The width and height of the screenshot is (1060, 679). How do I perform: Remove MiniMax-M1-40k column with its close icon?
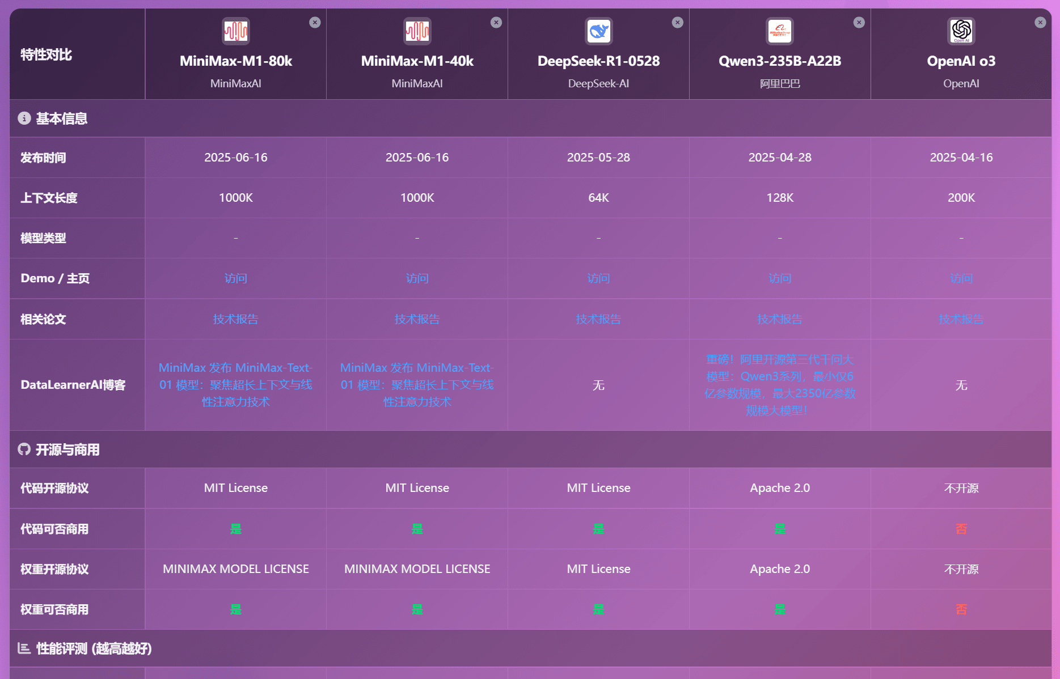click(x=496, y=23)
